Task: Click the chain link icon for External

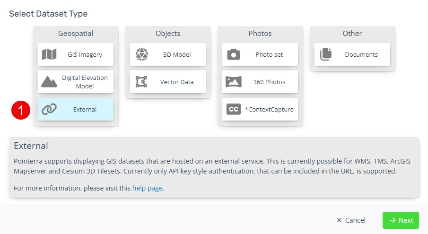Action: [x=49, y=109]
